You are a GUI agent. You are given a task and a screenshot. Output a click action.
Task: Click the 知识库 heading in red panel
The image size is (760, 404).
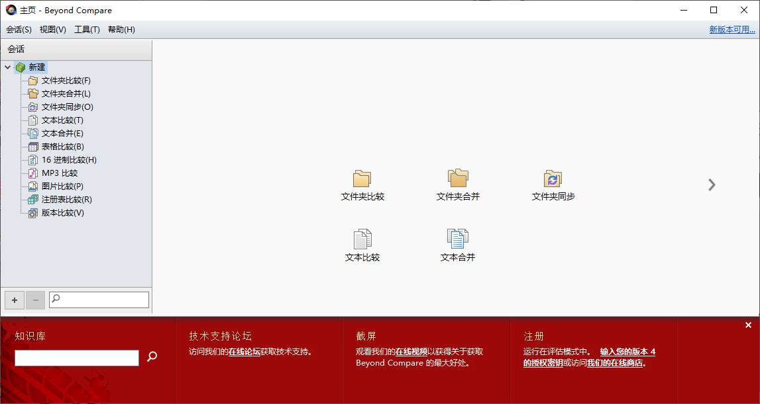click(x=30, y=337)
